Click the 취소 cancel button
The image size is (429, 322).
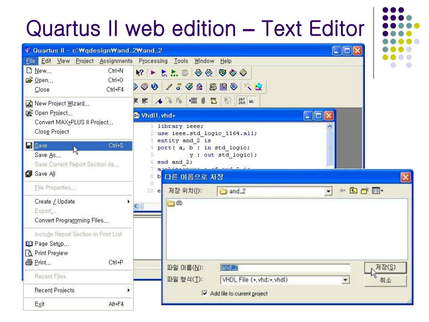coord(385,280)
